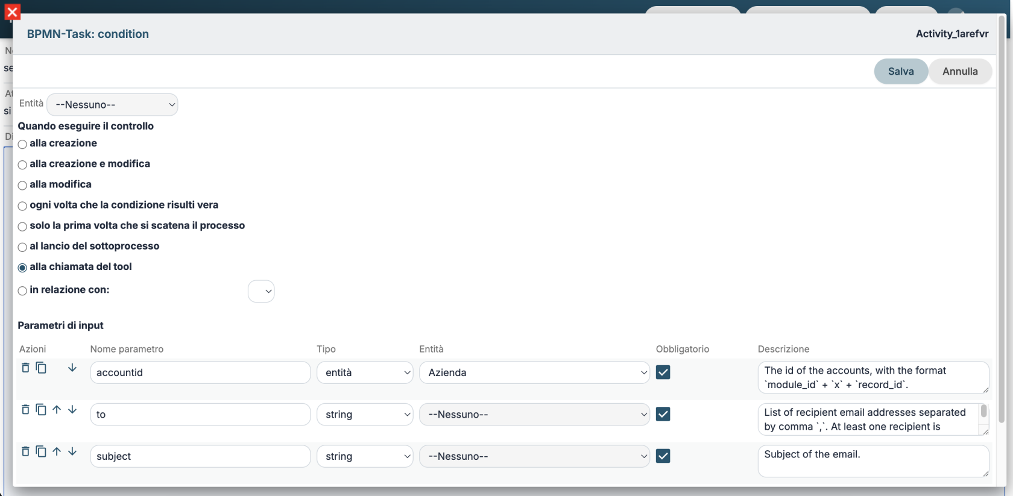This screenshot has width=1013, height=496.
Task: Move the subject parameter down
Action: tap(72, 451)
